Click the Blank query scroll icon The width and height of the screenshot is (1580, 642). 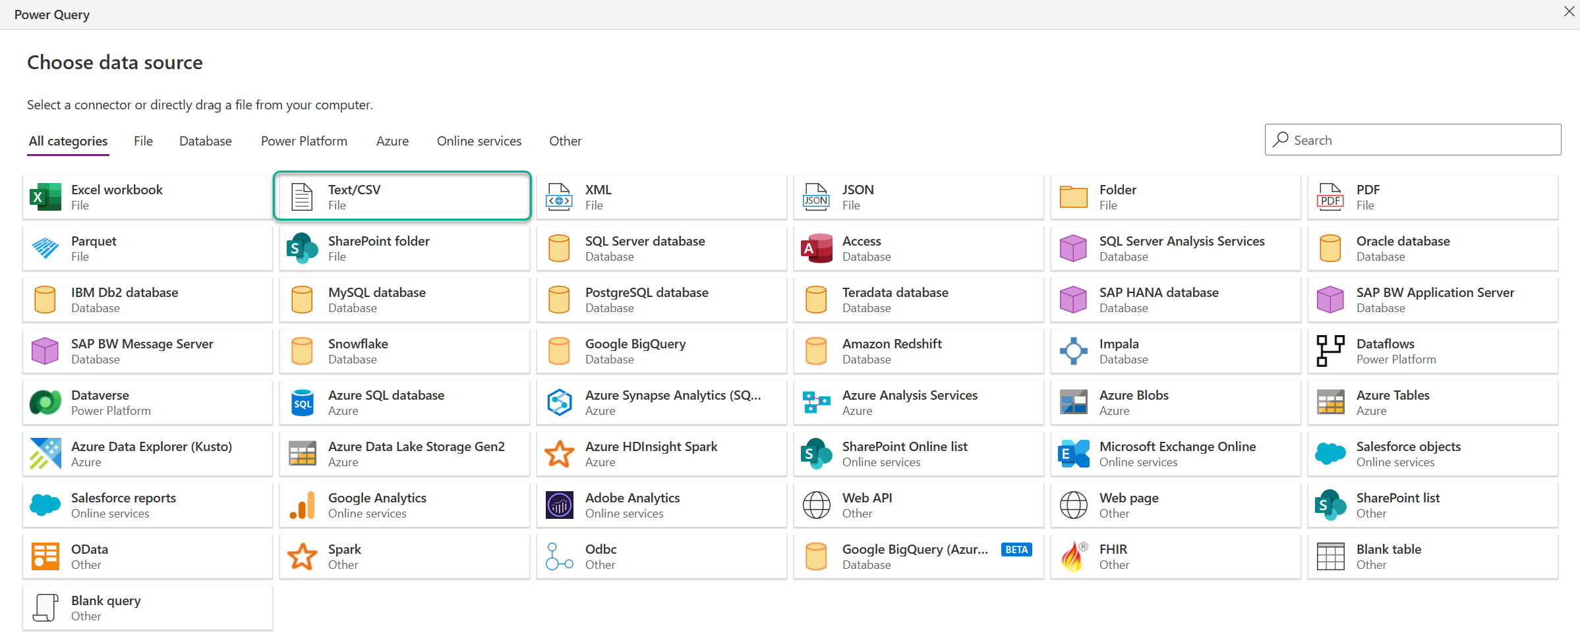[x=45, y=608]
